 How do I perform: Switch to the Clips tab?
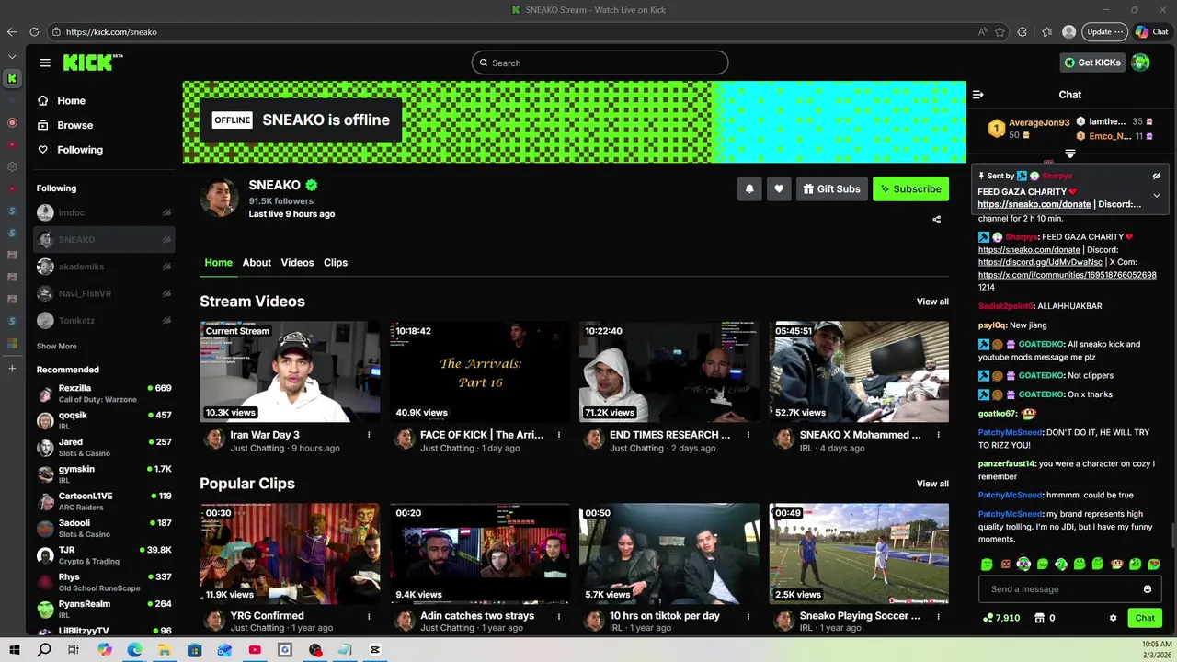click(x=336, y=262)
